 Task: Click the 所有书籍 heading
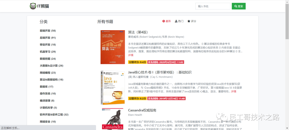105,22
